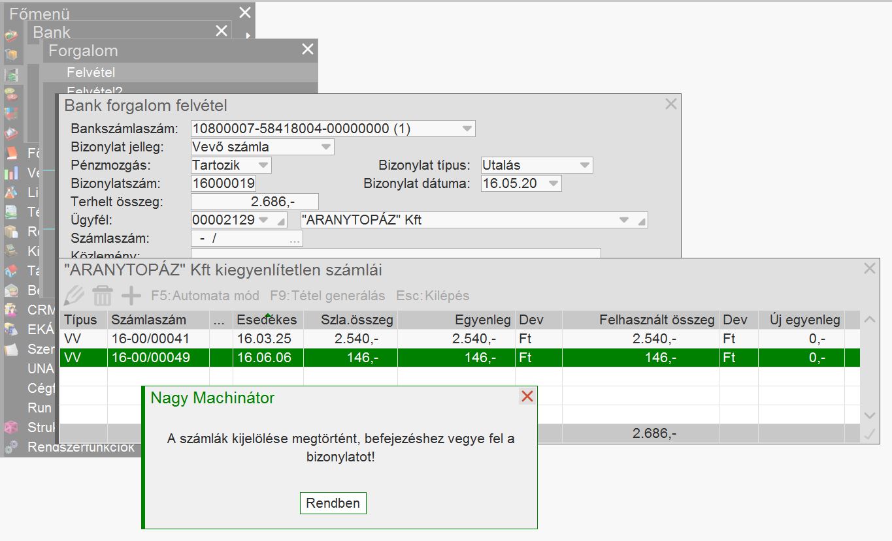892x541 pixels.
Task: Click the Szla.összeg column header
Action: coord(351,320)
